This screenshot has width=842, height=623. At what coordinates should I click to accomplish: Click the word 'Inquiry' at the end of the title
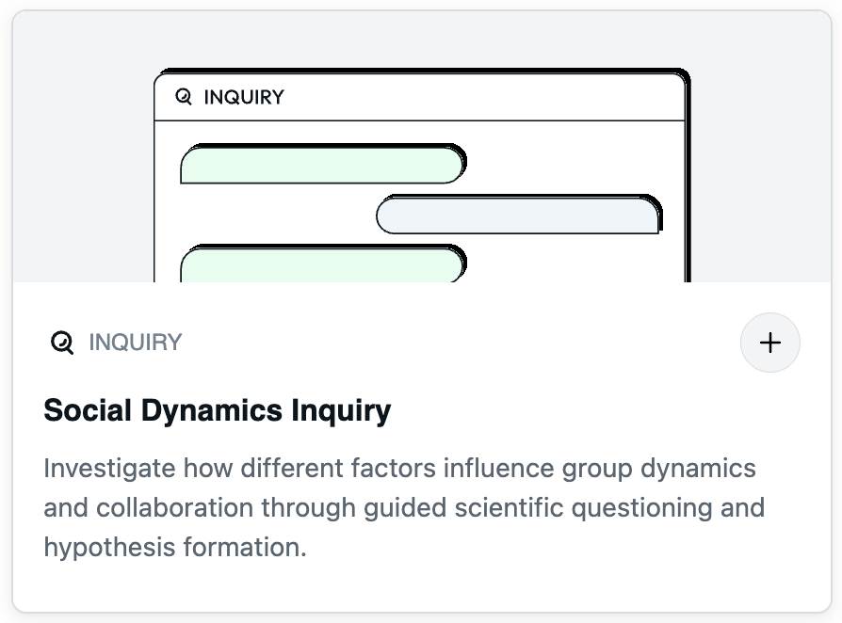pos(341,411)
